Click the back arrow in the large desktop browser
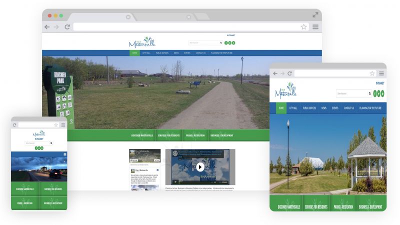400x225 pixels. [x=47, y=27]
